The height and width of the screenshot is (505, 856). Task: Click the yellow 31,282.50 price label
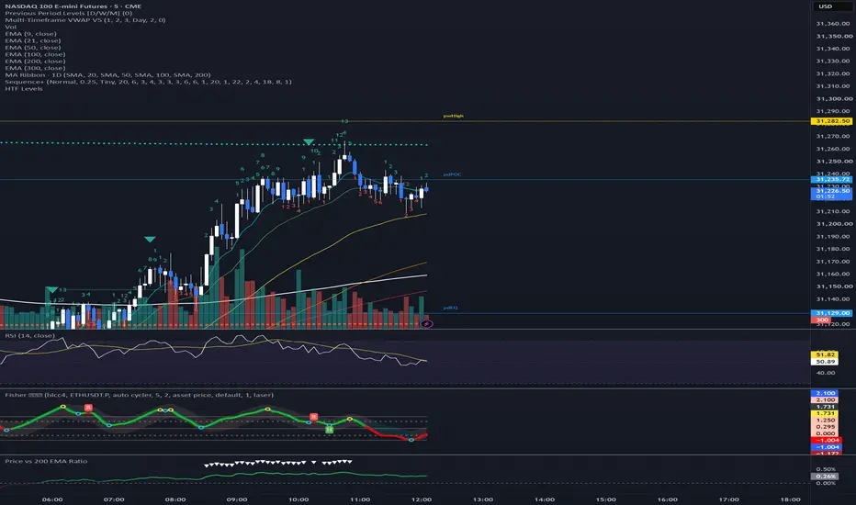tap(831, 121)
